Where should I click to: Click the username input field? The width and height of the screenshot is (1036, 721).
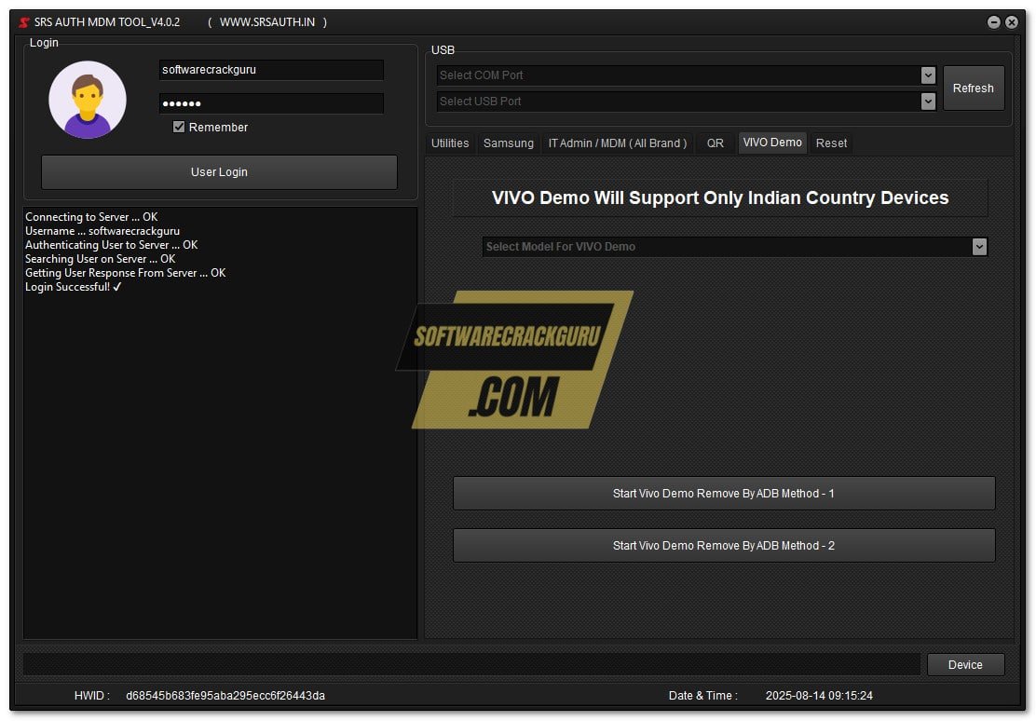(270, 70)
